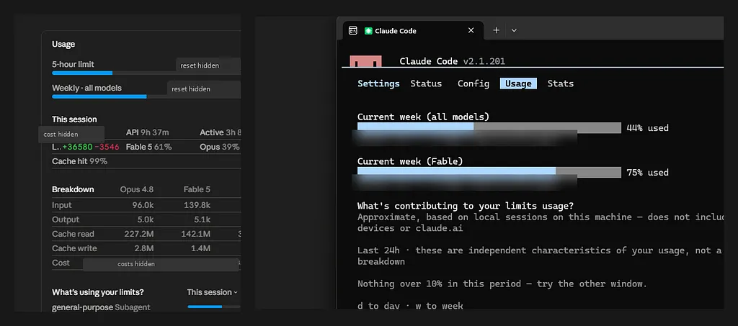Viewport: 738px width, 326px height.
Task: Click the Usage panel title
Action: [x=63, y=44]
